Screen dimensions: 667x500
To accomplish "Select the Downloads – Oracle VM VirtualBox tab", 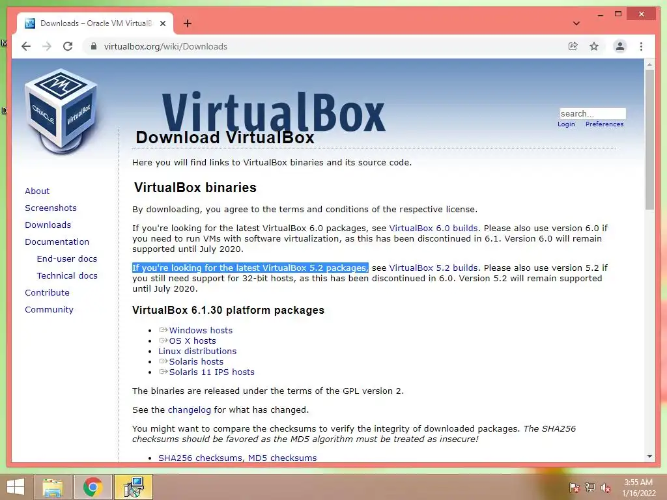I will [95, 23].
